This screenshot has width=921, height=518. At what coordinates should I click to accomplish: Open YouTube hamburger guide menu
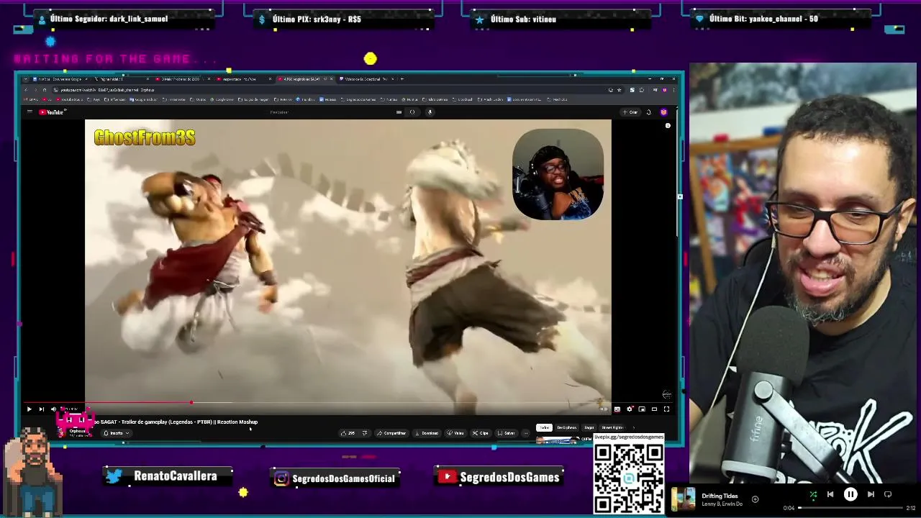[x=30, y=112]
